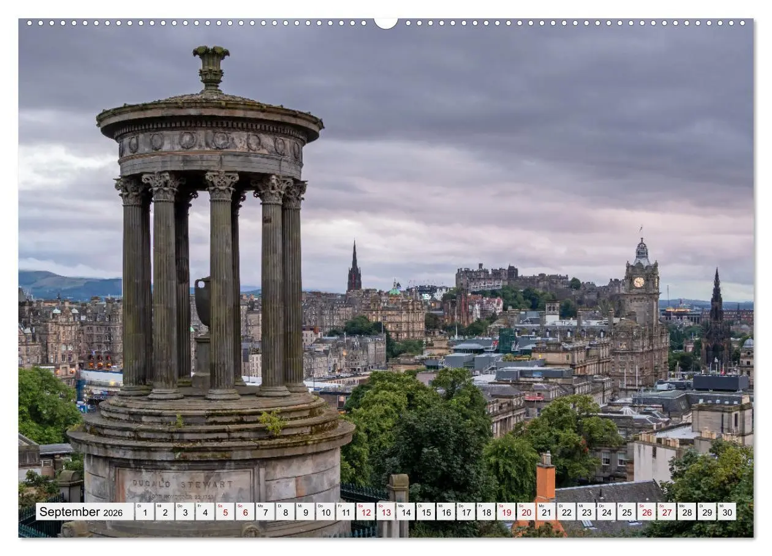Choose day 9 (Mi) in the calendar row
Screen dimensions: 772x556
(x=305, y=512)
